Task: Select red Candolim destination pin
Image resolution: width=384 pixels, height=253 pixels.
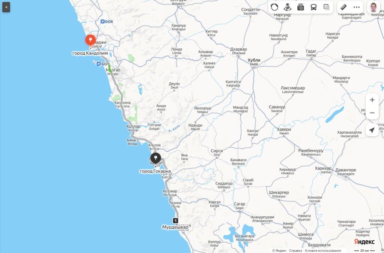Action: [x=90, y=40]
